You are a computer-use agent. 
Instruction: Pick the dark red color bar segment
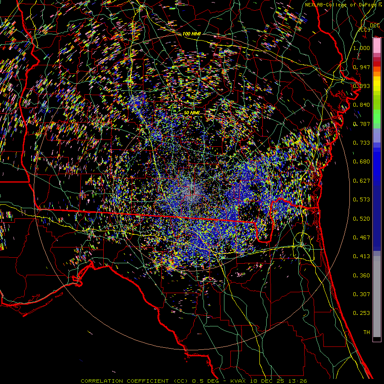pyautogui.click(x=377, y=64)
